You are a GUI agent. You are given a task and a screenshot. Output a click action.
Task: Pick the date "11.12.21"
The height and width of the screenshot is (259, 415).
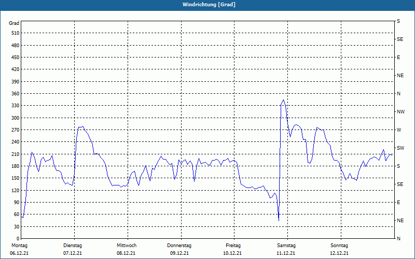286,253
